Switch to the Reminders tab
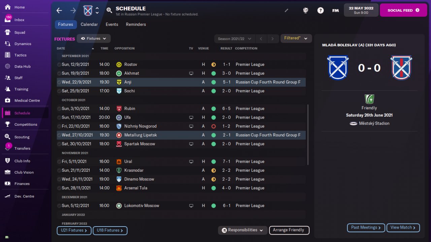431x242 pixels. tap(136, 25)
